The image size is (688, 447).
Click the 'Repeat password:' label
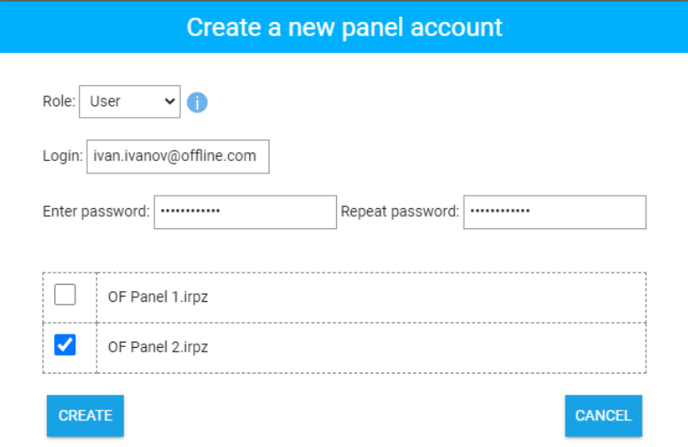(400, 212)
